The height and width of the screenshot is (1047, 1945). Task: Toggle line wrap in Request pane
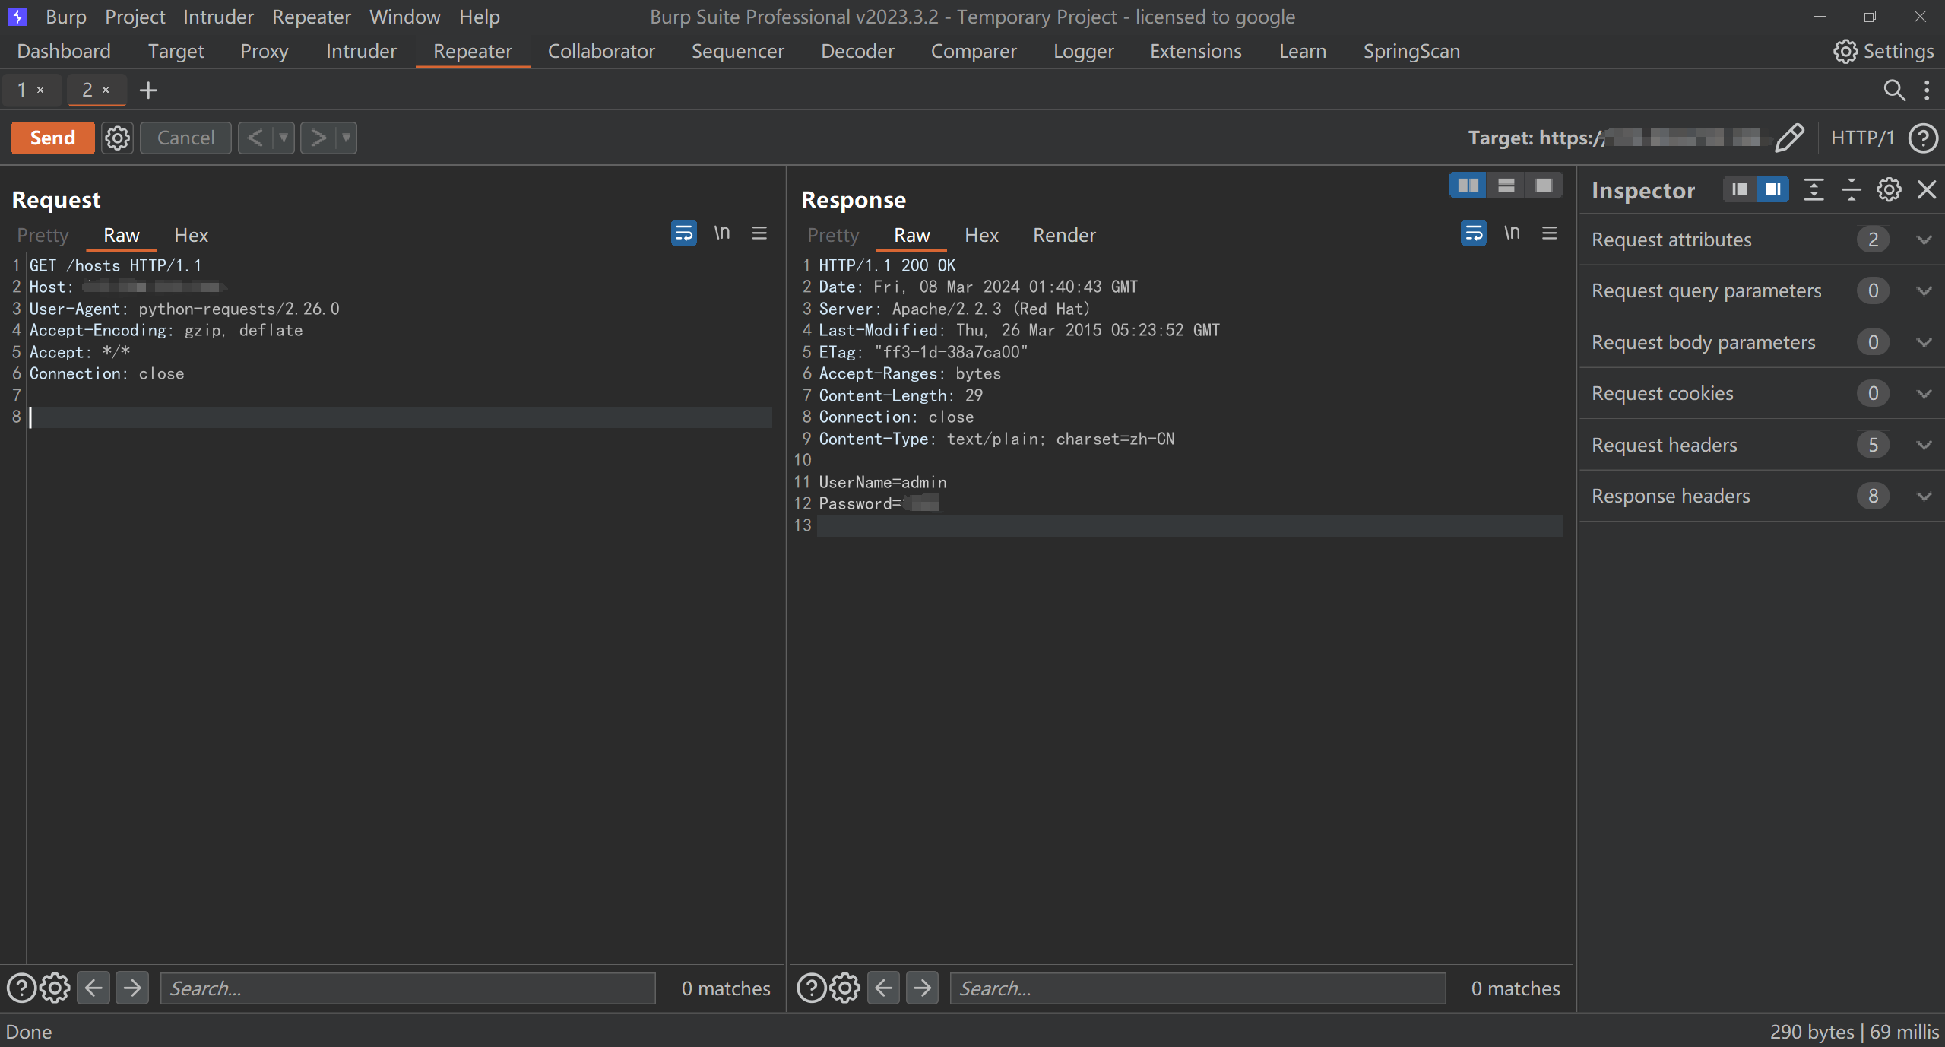[683, 233]
